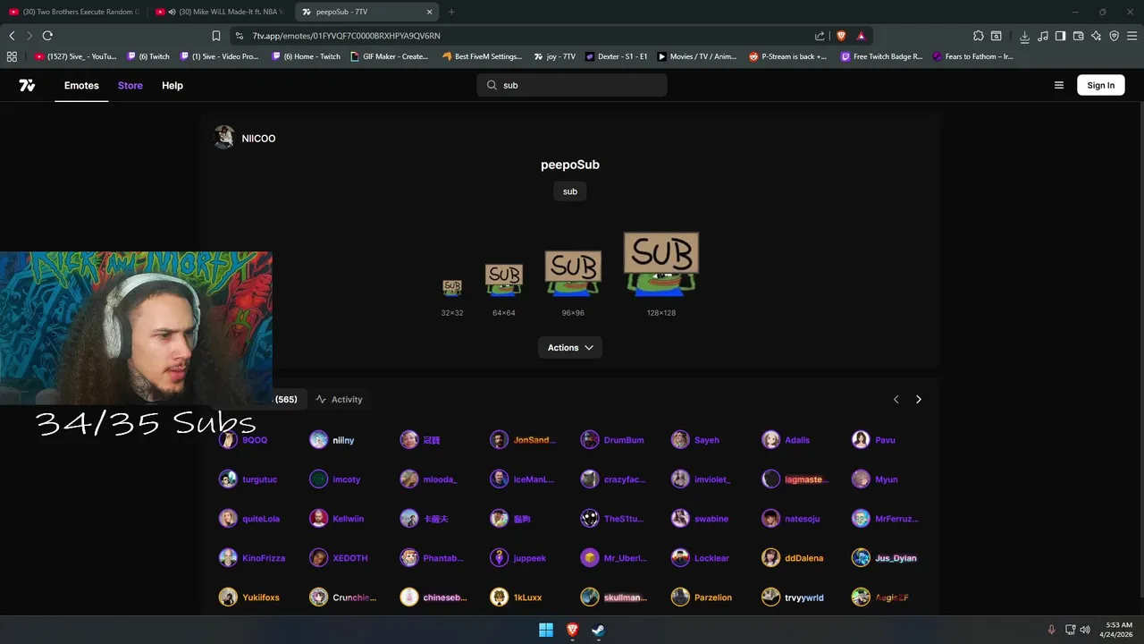
Task: Open the Extensions puzzle icon
Action: [979, 36]
